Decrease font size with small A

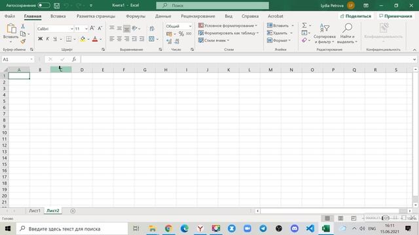pos(100,28)
